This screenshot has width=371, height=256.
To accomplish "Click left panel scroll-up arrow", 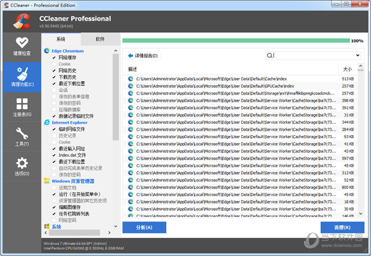I will tap(116, 51).
